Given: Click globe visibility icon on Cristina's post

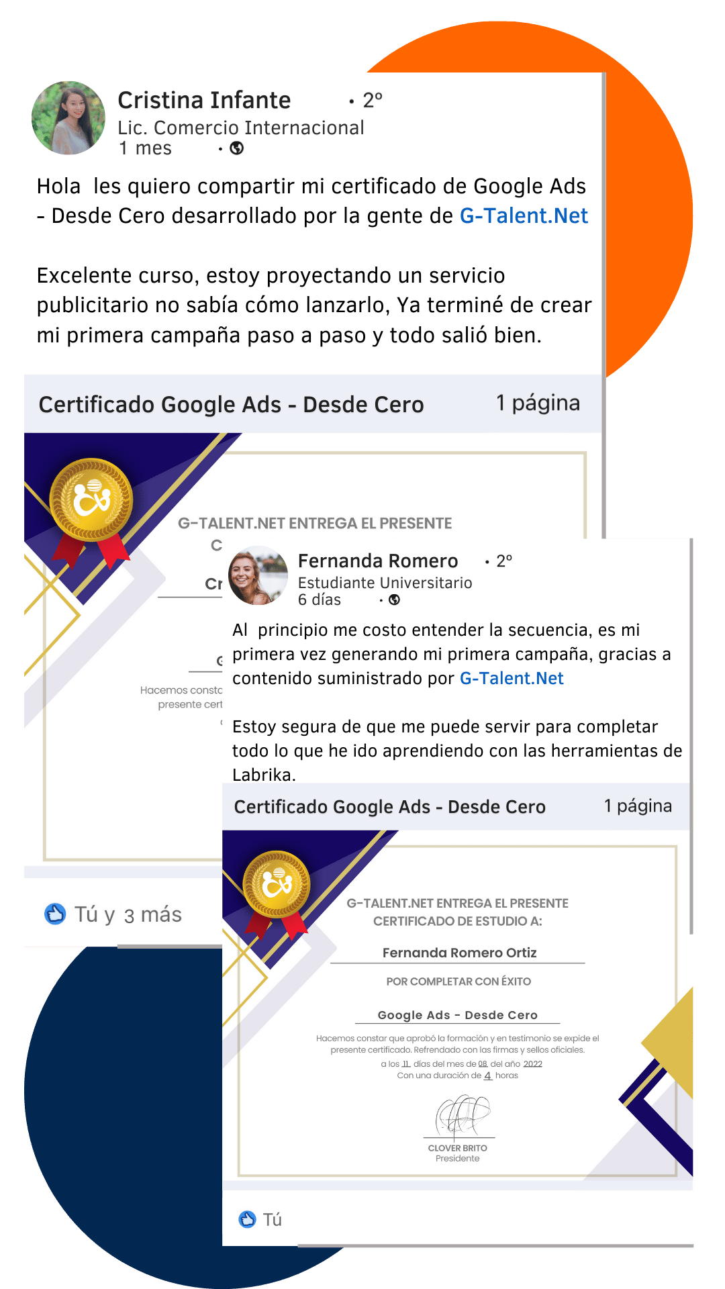Looking at the screenshot, I should click(x=237, y=148).
